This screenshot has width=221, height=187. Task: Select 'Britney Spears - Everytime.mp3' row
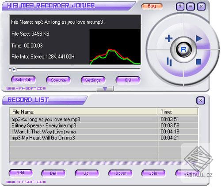click(103, 125)
